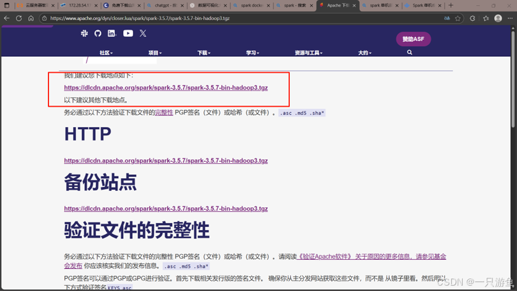Open the favorites list icon
The image size is (517, 291).
(486, 19)
